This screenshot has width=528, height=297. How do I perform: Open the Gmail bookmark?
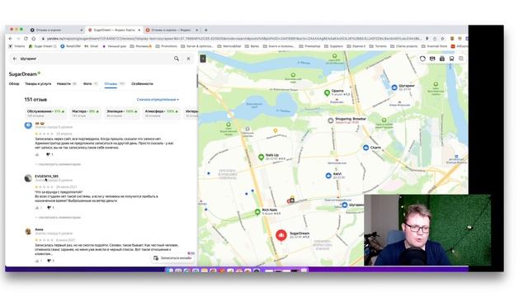[91, 46]
